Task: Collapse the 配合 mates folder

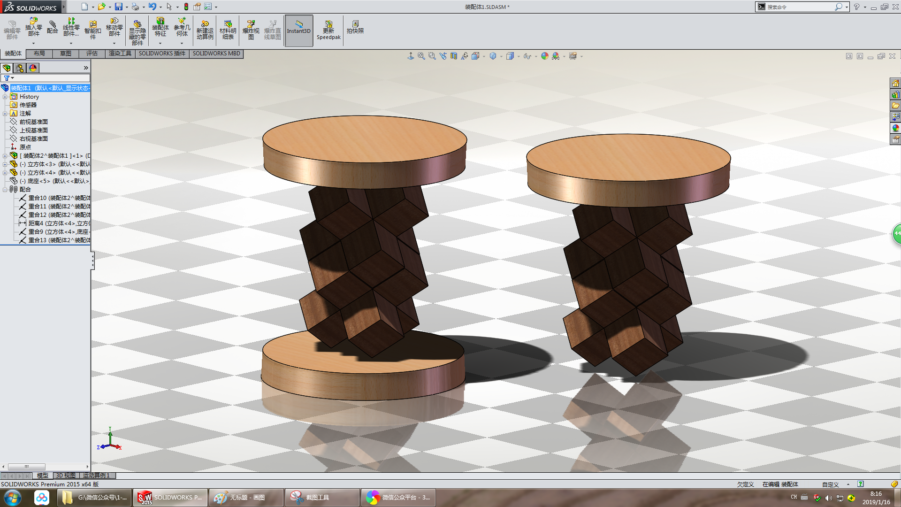Action: point(5,190)
